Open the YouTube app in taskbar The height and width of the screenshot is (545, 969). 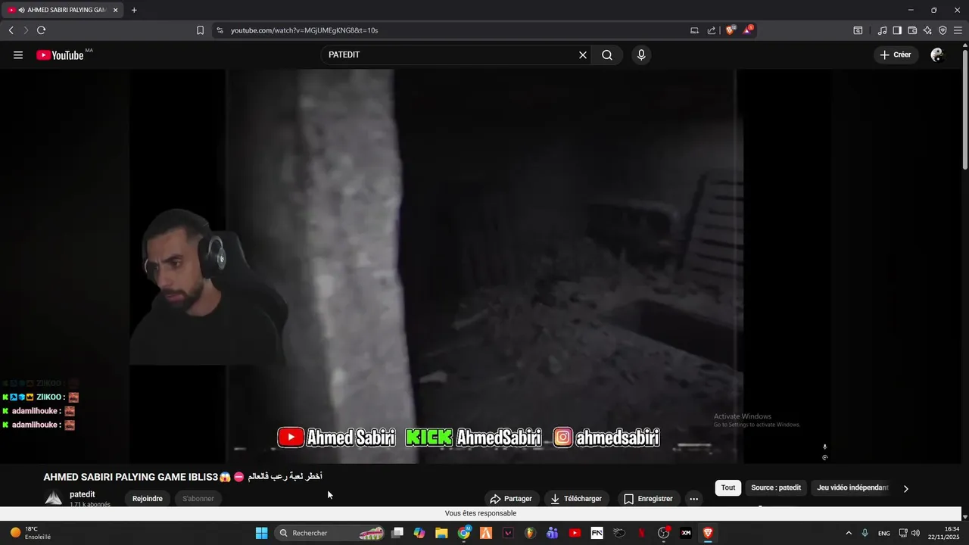(575, 533)
